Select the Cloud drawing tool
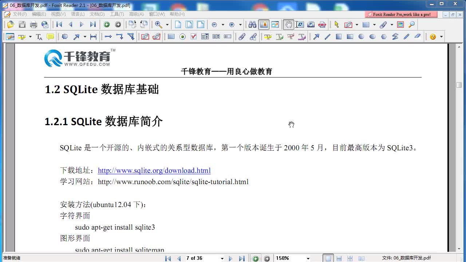This screenshot has height=262, width=466. [x=65, y=37]
